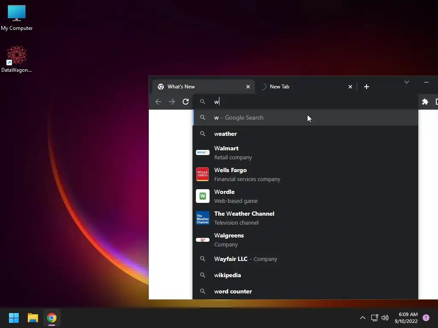The image size is (438, 328).
Task: Click magnifier icon beside 'word counter'
Action: pyautogui.click(x=202, y=291)
